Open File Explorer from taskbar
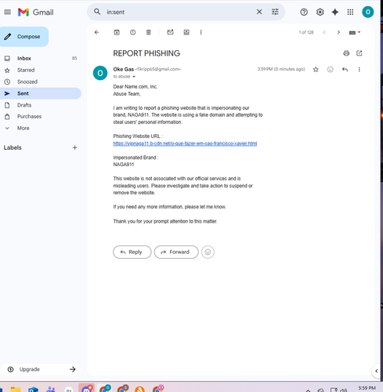Image resolution: width=383 pixels, height=392 pixels. pyautogui.click(x=16, y=390)
